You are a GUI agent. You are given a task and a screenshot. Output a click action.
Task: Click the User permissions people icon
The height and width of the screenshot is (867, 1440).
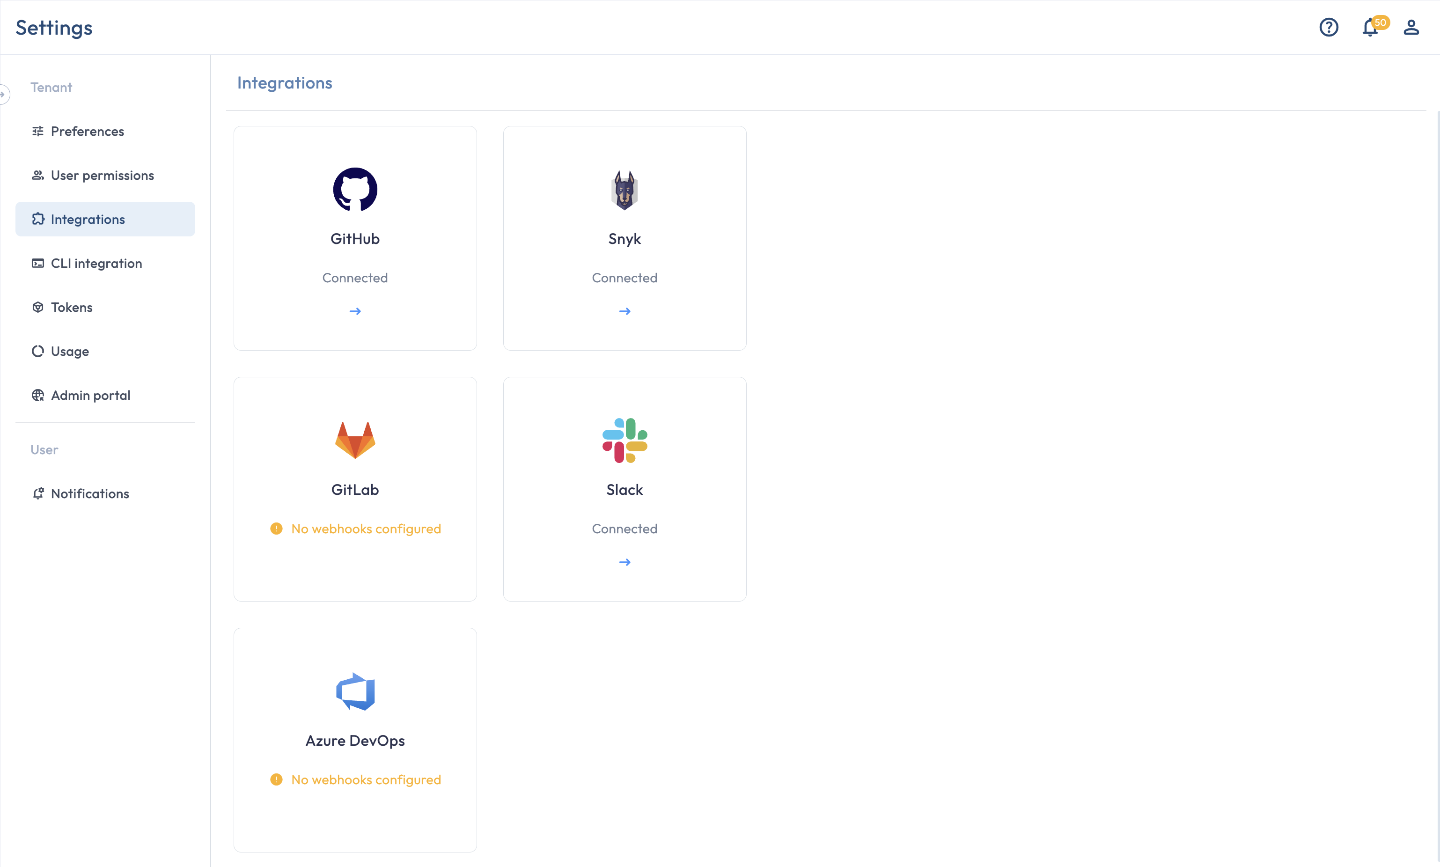coord(38,175)
